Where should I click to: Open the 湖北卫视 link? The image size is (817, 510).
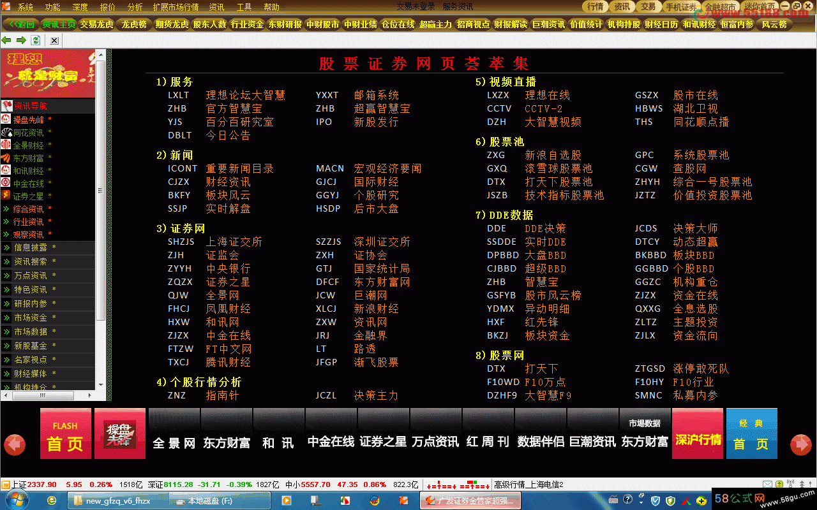coord(696,108)
